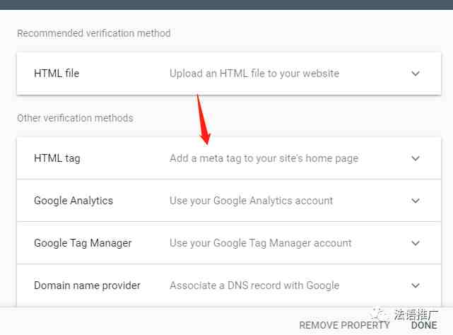Click the WeChat watermark logo icon
The image size is (453, 335).
pyautogui.click(x=379, y=314)
